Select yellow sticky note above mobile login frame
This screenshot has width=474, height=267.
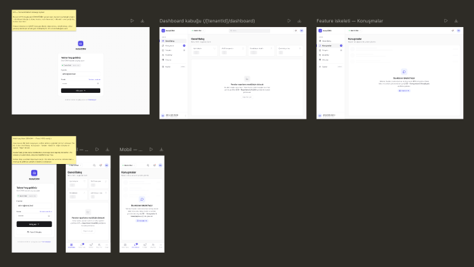pyautogui.click(x=44, y=150)
